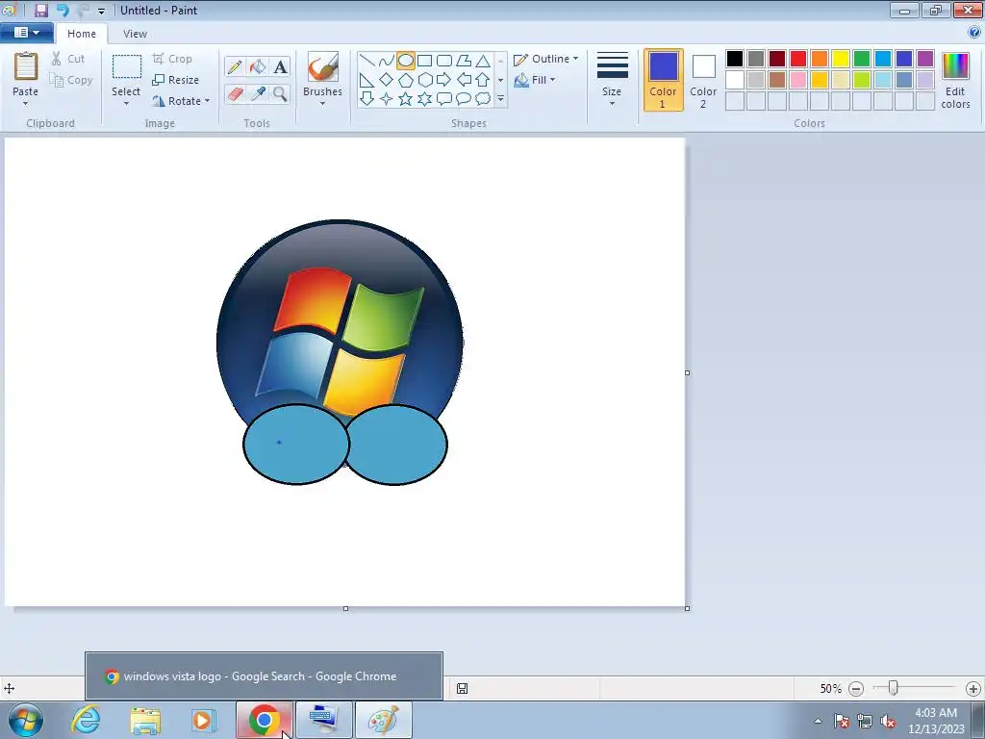Select the Color picker eyedropper tool
This screenshot has height=739, width=985.
point(258,94)
